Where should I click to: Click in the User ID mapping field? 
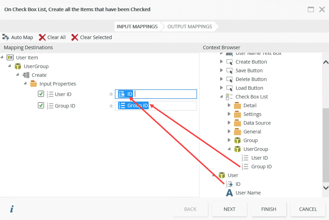(x=164, y=94)
